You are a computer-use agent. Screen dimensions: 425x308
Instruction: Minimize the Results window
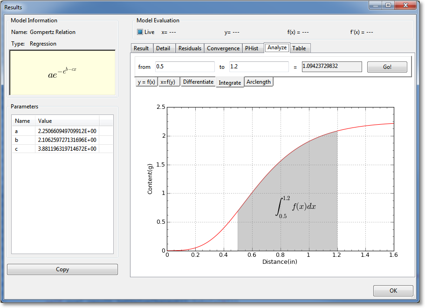376,6
